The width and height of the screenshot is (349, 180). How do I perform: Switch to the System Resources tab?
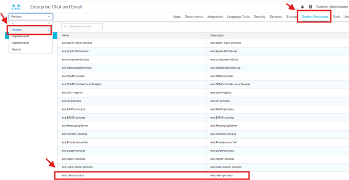click(315, 17)
